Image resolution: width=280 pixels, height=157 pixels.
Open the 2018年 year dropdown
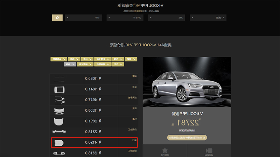point(125,18)
